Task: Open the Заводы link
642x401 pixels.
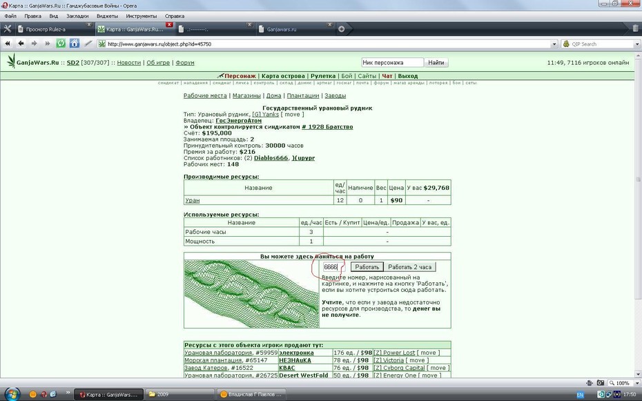Action: coord(335,95)
